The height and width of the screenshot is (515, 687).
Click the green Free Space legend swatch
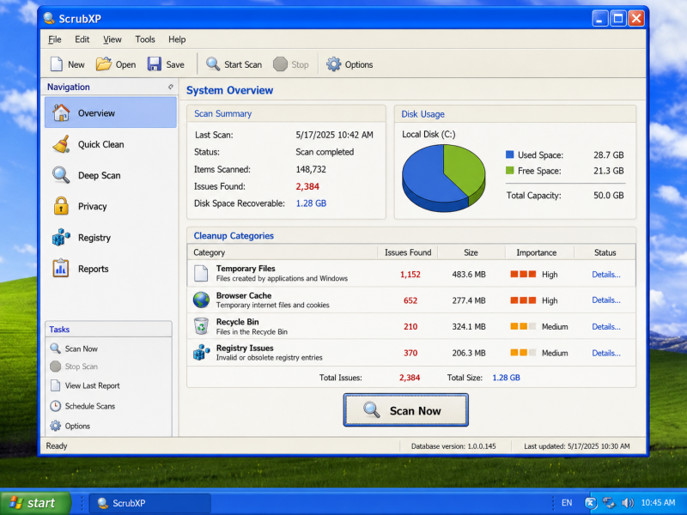coord(509,170)
